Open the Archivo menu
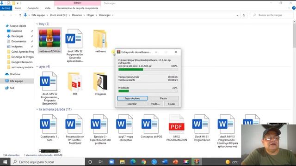 (x=6, y=8)
